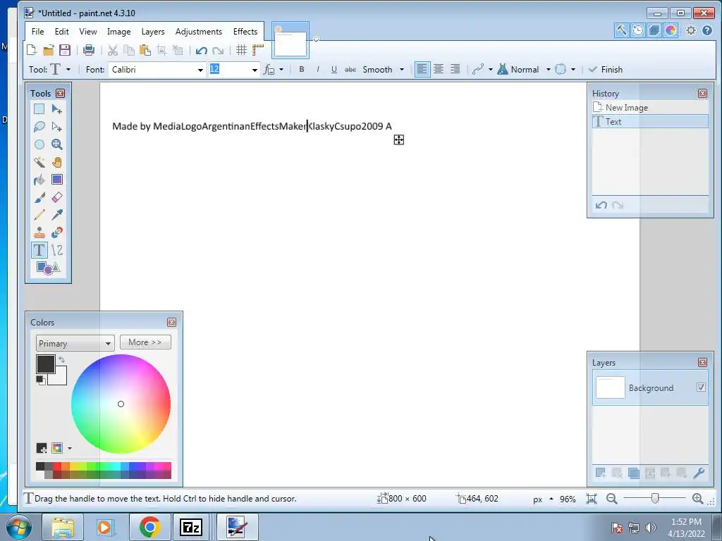Viewport: 722px width, 541px height.
Task: Toggle pixel grid display
Action: click(x=241, y=50)
